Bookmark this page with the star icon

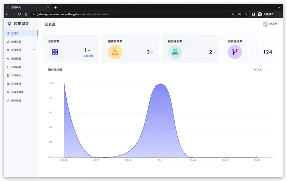click(x=246, y=14)
